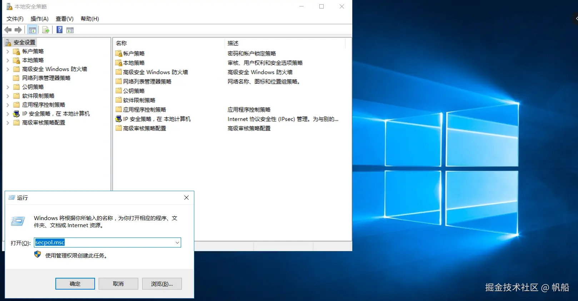
Task: Click the Export List toolbar icon
Action: [46, 30]
